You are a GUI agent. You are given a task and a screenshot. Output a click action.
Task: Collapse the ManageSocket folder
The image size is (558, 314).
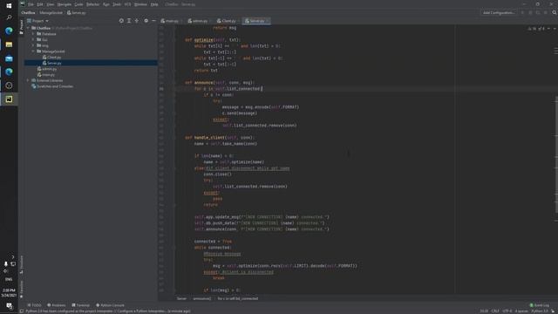(33, 51)
